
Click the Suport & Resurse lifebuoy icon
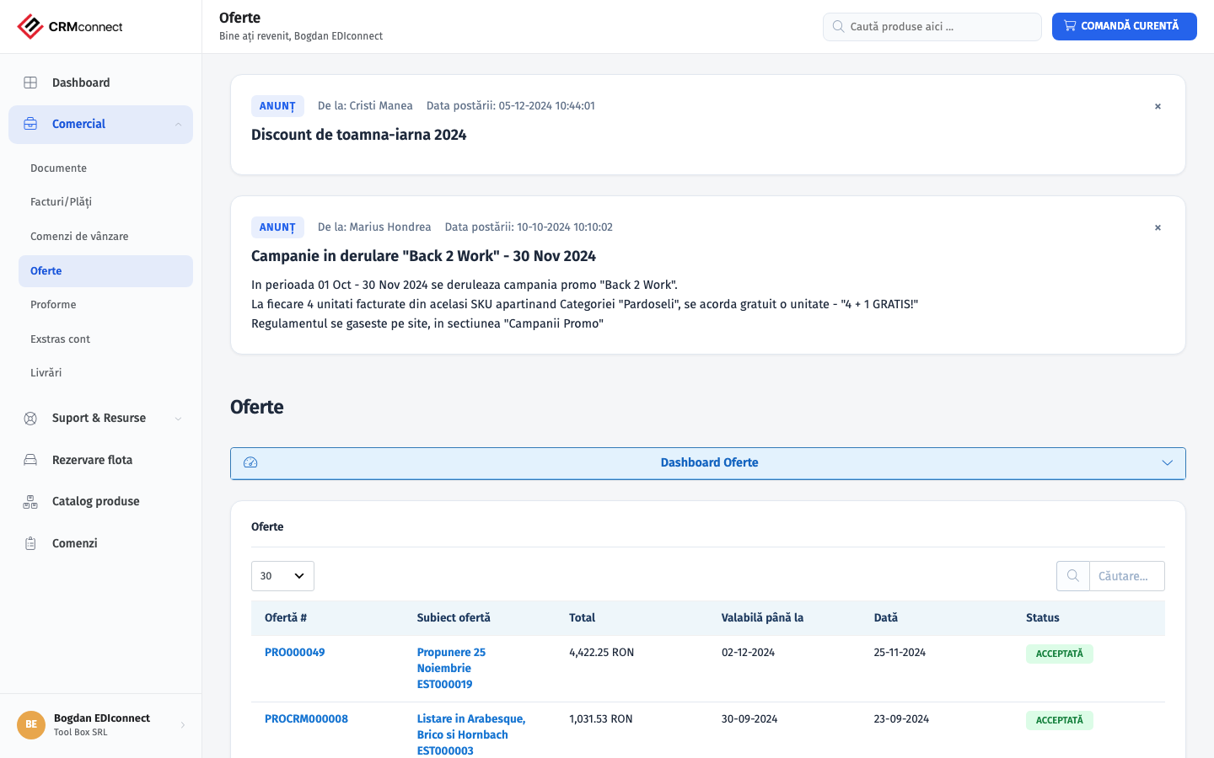point(30,419)
